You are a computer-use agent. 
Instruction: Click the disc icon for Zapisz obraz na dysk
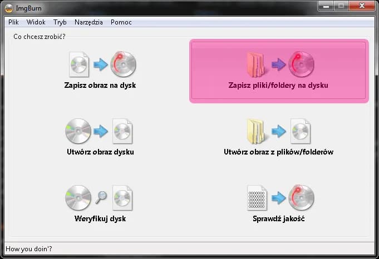(x=123, y=64)
